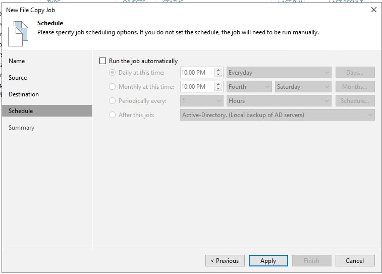382x274 pixels.
Task: Decrease the daily time with down arrow
Action: (219, 75)
